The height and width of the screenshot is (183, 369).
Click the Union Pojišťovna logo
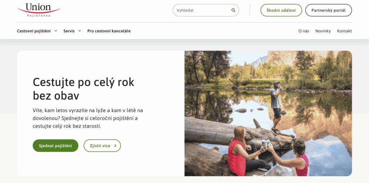tap(39, 10)
